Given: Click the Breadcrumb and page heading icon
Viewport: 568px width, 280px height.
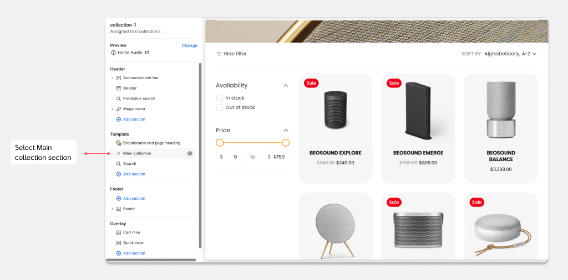Looking at the screenshot, I should point(119,143).
